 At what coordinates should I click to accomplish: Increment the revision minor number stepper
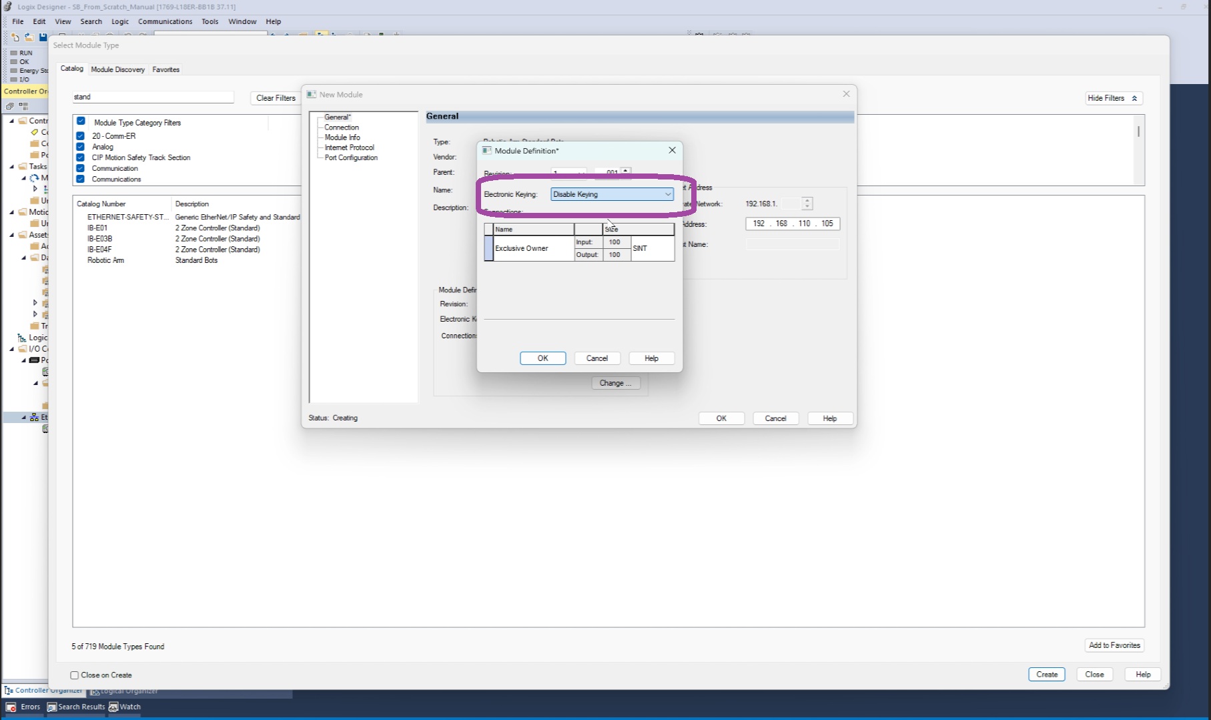[x=625, y=170]
